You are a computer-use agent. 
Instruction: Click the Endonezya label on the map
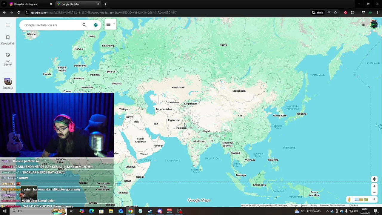click(x=259, y=185)
